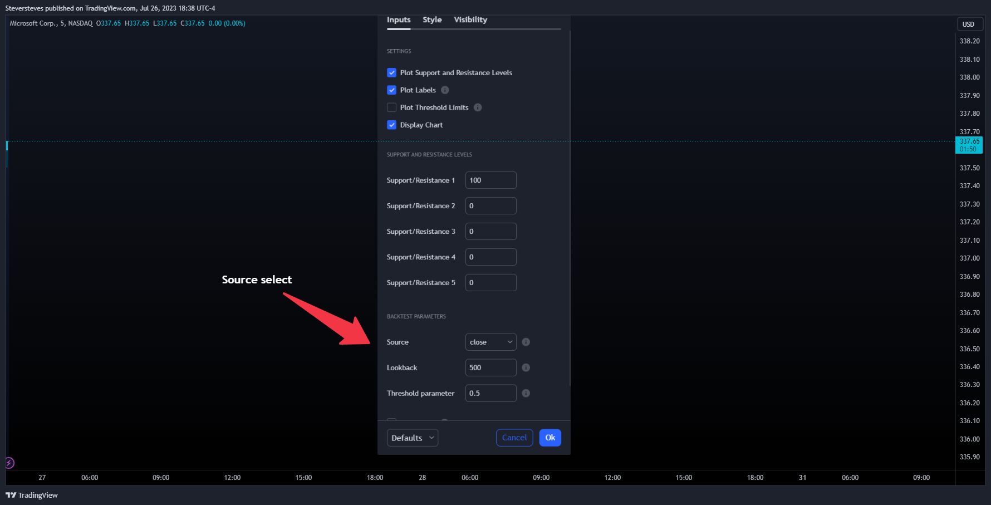
Task: Open the Plot Labels info tooltip icon
Action: point(445,90)
